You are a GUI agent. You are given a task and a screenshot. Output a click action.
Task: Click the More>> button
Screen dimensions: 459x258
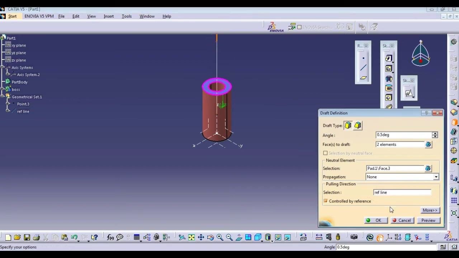(430, 210)
